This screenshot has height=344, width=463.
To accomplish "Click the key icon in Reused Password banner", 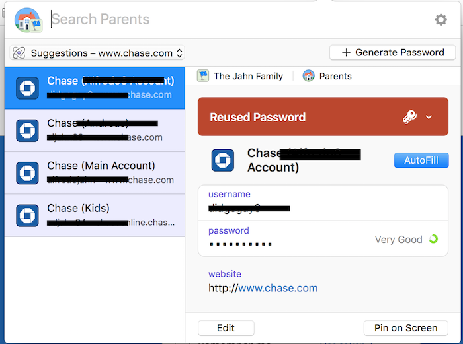I will point(409,117).
